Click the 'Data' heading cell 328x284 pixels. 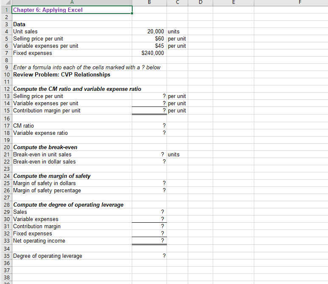pyautogui.click(x=72, y=24)
